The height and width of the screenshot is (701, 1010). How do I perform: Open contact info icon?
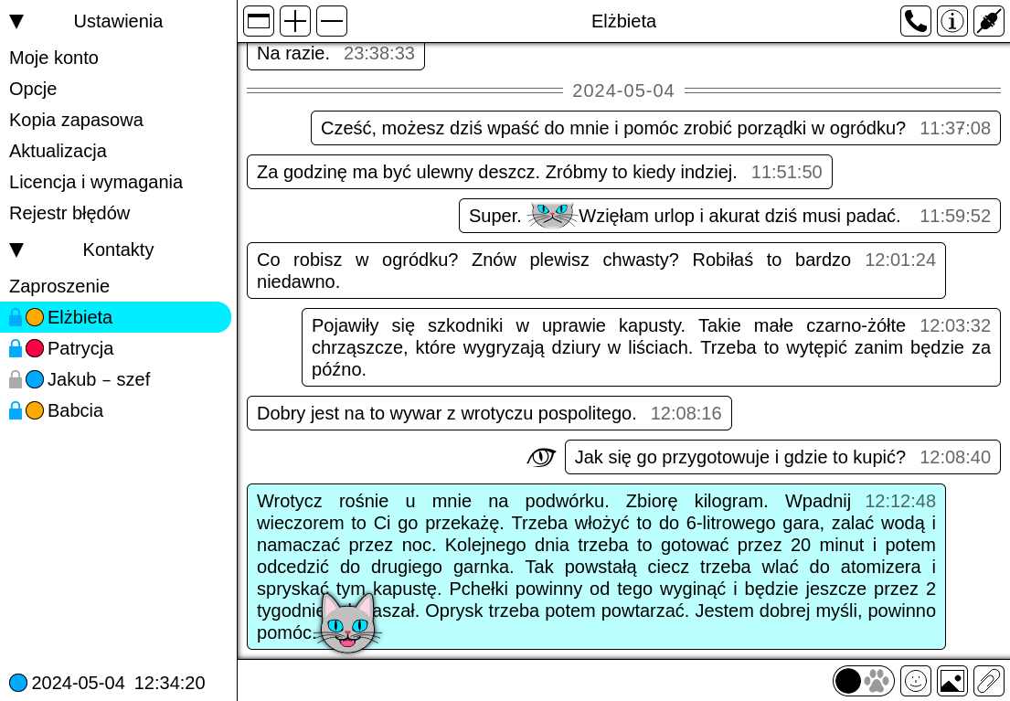pos(952,21)
